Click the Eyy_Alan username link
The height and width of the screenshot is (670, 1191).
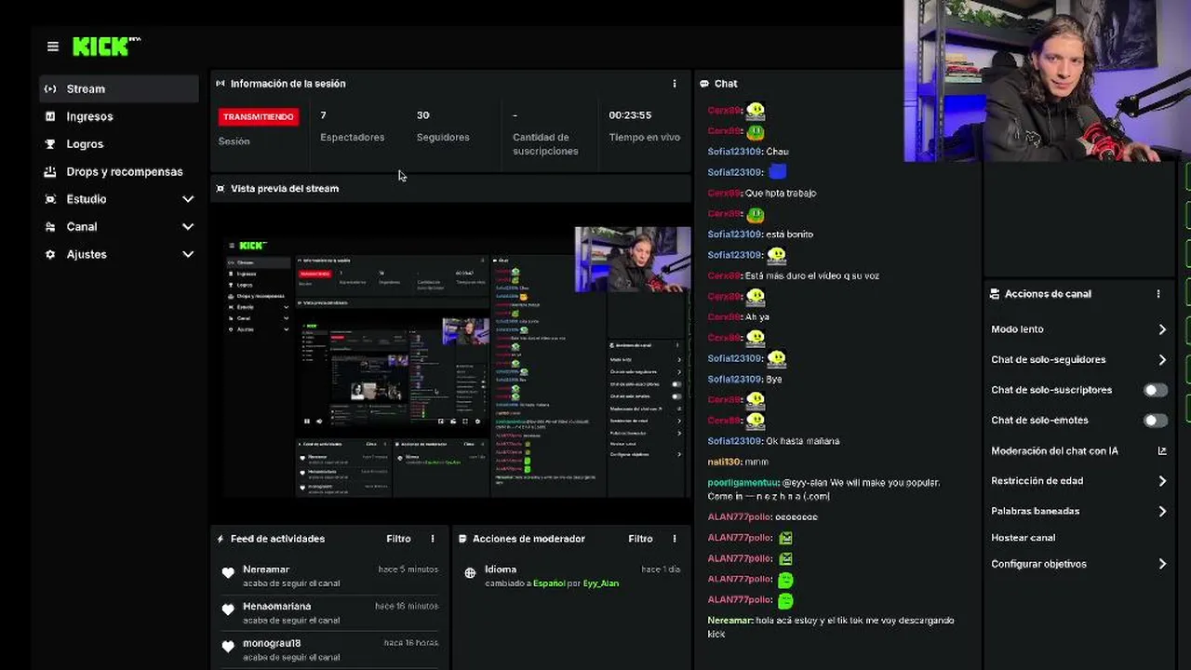click(601, 583)
